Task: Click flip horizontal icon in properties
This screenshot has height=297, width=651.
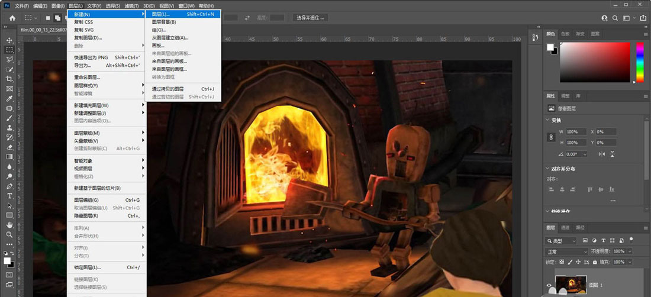Action: pyautogui.click(x=602, y=154)
